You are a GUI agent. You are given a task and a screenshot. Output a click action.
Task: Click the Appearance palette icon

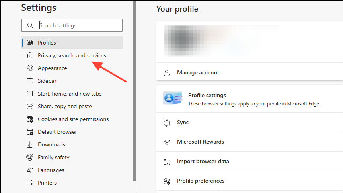[x=30, y=68]
